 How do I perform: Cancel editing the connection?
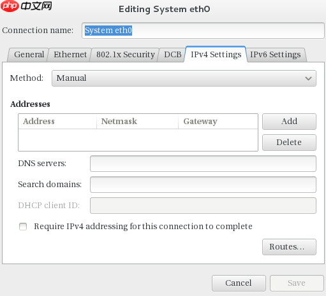click(x=239, y=283)
